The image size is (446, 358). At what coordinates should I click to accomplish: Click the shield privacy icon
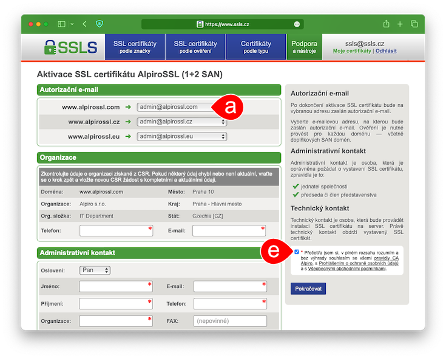click(100, 24)
